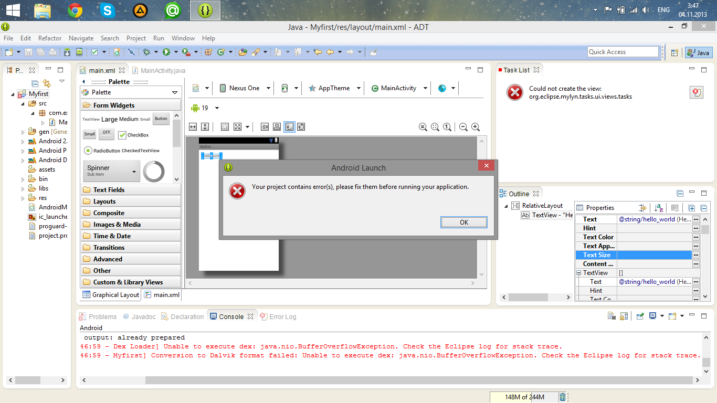Open the Android SDK Manager toolbar icon

(x=67, y=52)
